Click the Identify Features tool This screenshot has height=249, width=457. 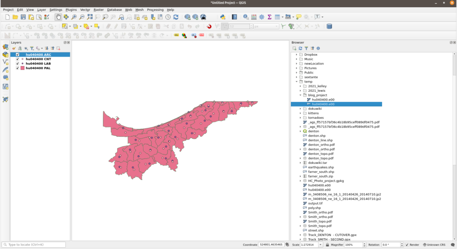click(246, 17)
